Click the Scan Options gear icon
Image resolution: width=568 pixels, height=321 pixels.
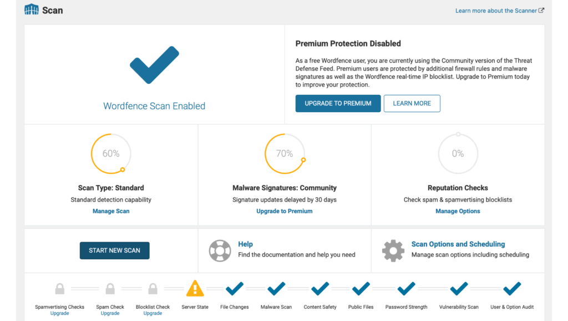click(x=393, y=250)
